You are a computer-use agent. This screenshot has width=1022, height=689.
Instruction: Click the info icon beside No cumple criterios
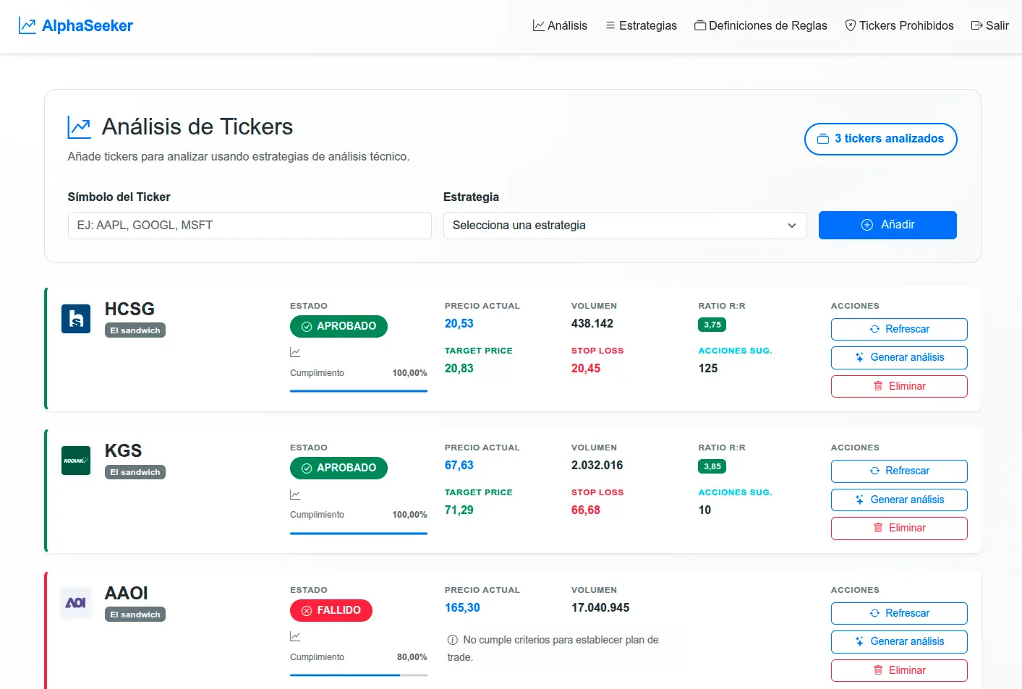(453, 640)
